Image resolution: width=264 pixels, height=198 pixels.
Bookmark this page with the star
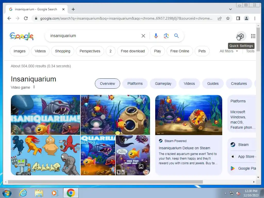pyautogui.click(x=228, y=18)
